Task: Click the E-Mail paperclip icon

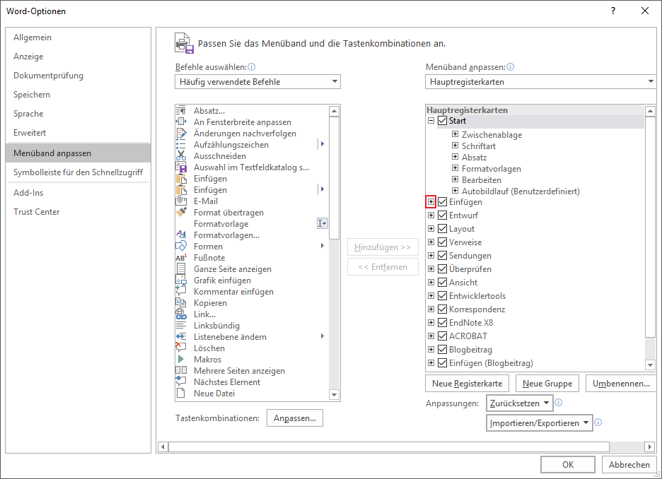Action: click(x=180, y=201)
